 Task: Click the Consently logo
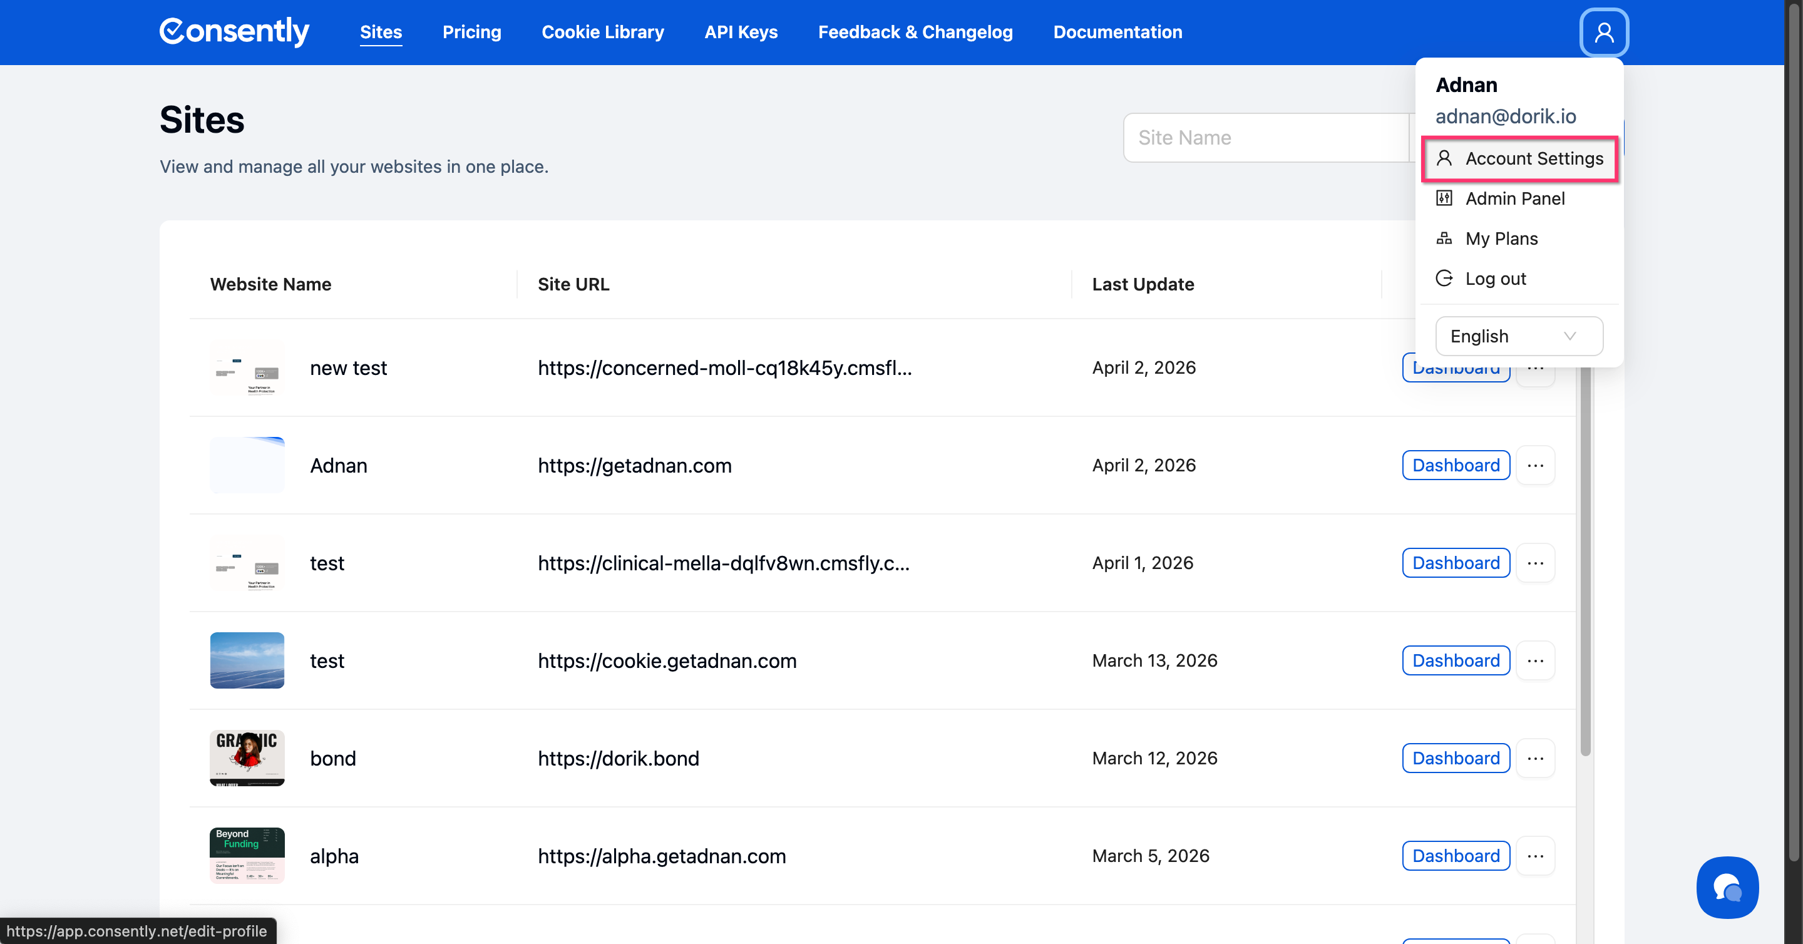click(235, 31)
